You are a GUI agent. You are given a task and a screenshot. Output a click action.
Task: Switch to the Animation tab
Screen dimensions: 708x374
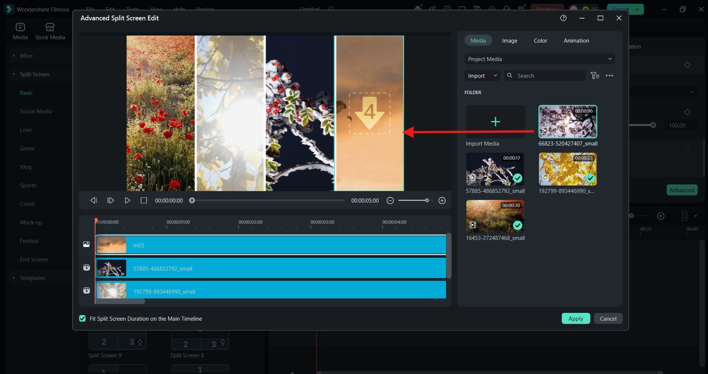[x=576, y=40]
